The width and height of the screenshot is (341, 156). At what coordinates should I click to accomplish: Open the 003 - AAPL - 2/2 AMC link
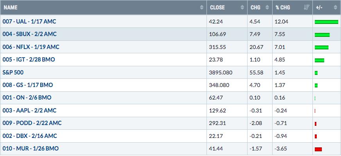pos(29,111)
